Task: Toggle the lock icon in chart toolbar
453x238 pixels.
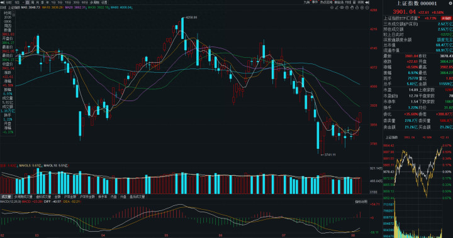Action: pyautogui.click(x=357, y=8)
